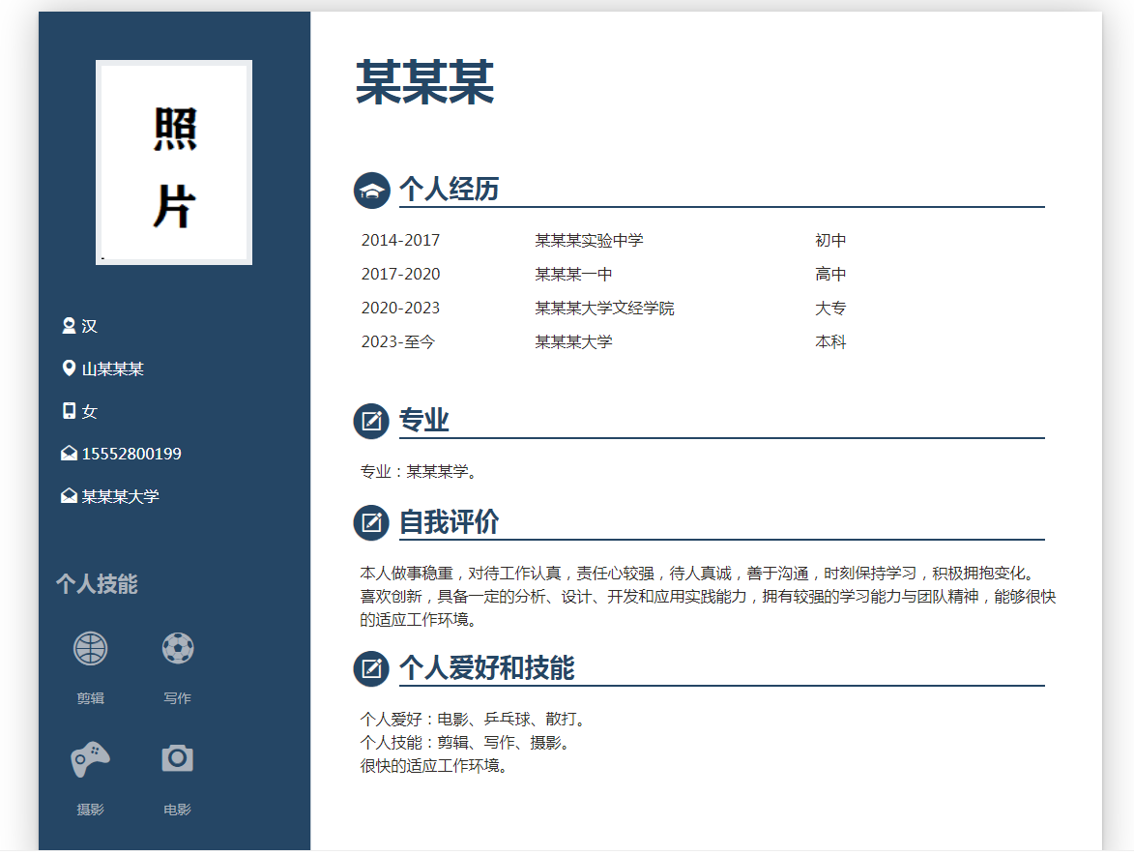Click the 某某某大学 text in sidebar
Screen dimensions: 1134x855
pos(121,497)
